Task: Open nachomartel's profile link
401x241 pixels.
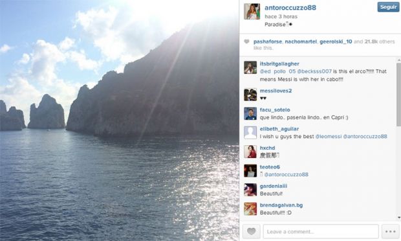Action: coord(301,41)
